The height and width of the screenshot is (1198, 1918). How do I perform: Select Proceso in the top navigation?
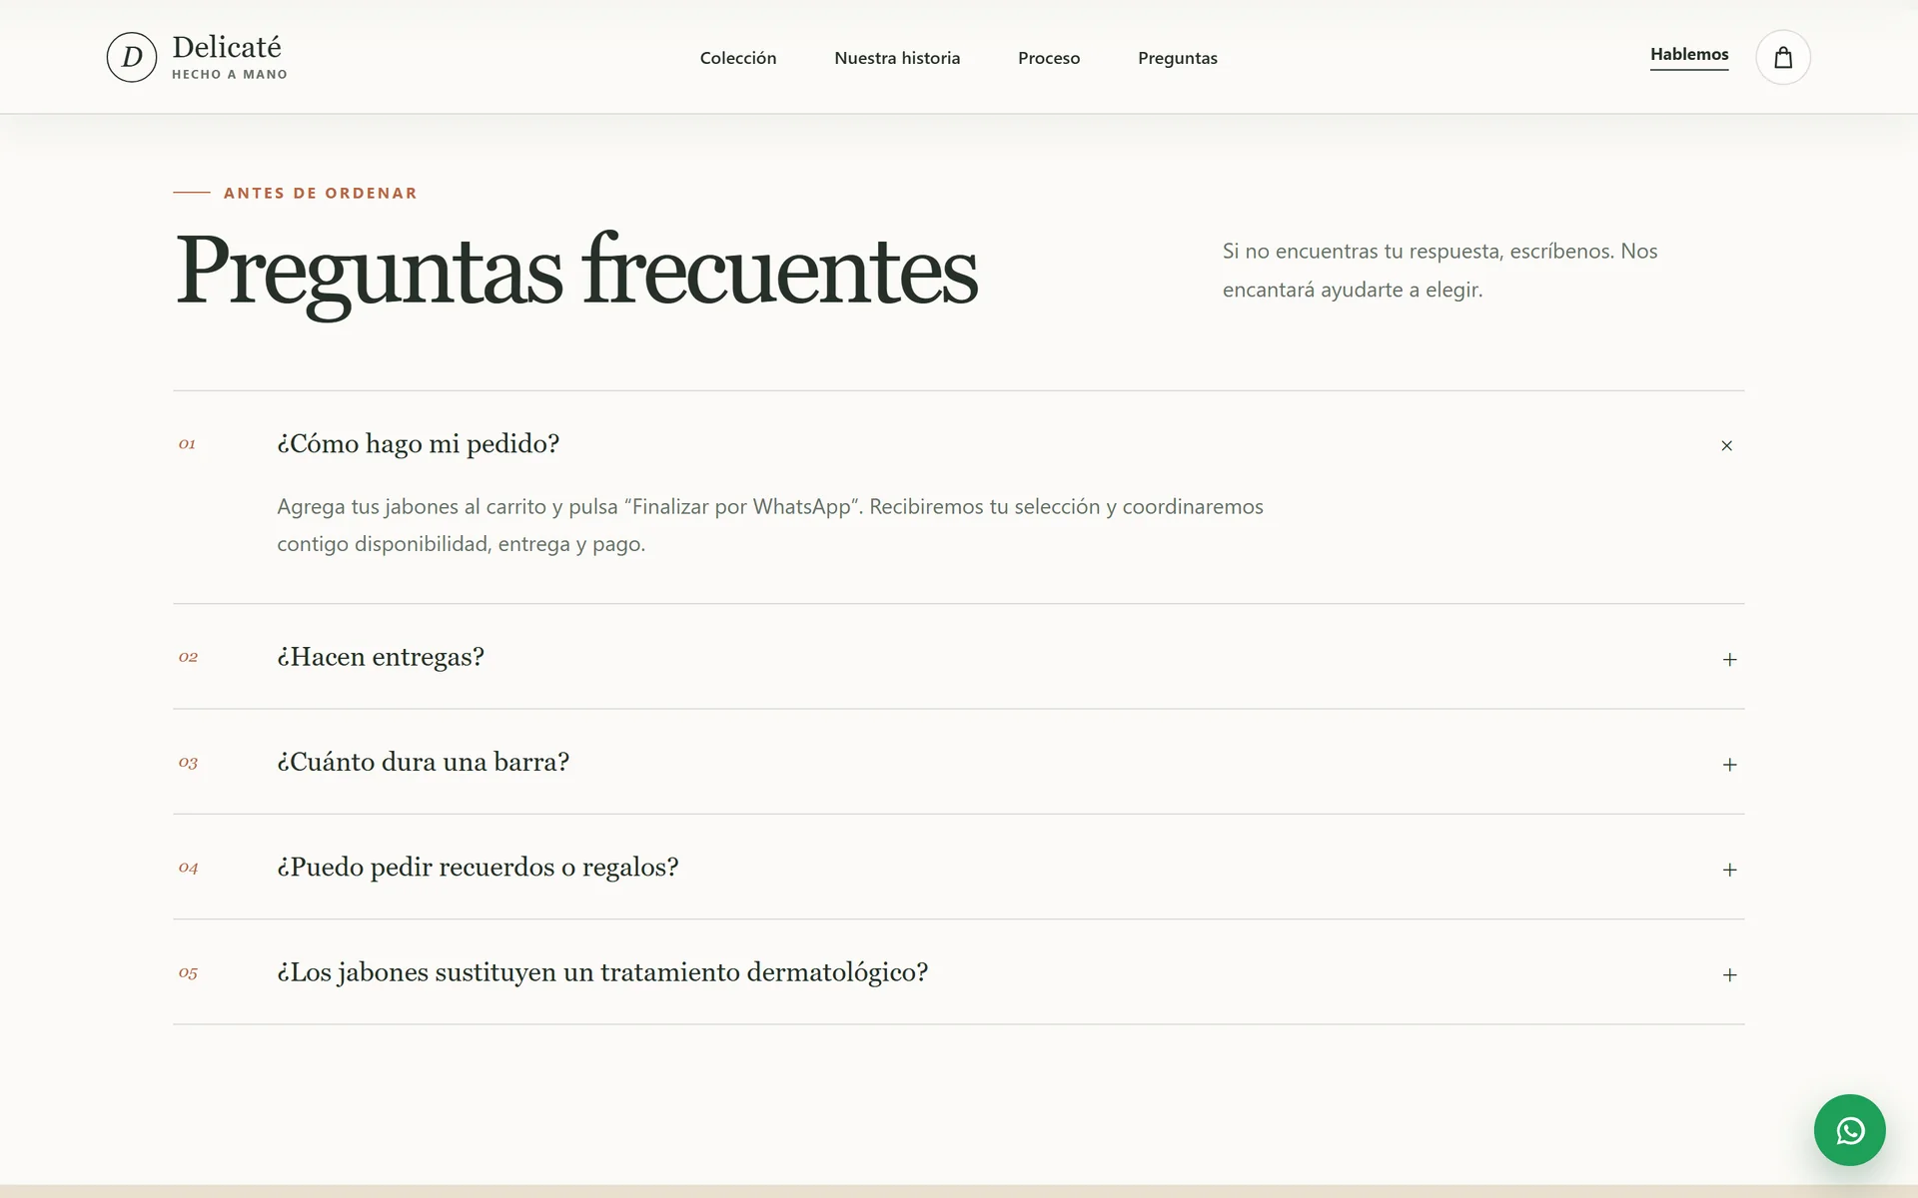pyautogui.click(x=1049, y=58)
